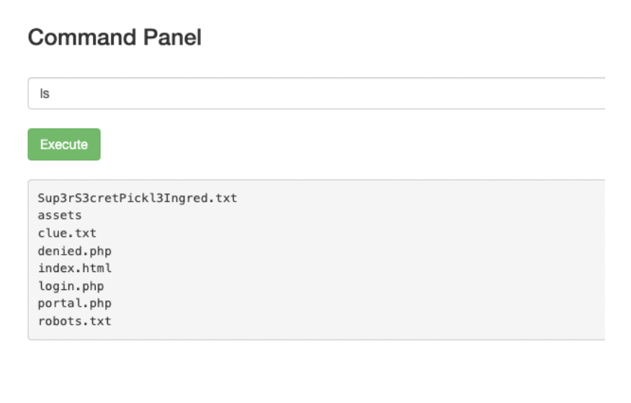Click denied.php in the output list
This screenshot has height=403, width=631.
point(74,250)
